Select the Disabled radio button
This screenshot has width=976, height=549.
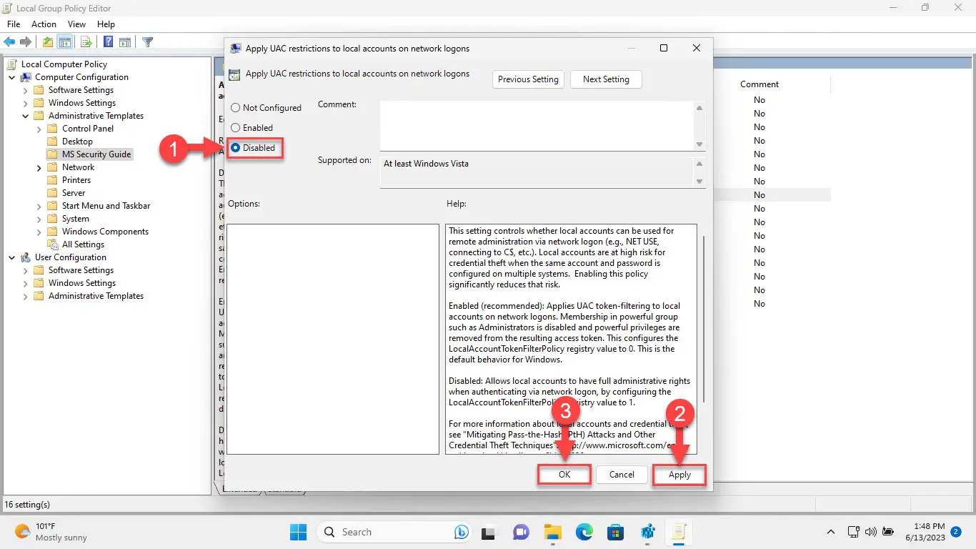[236, 148]
